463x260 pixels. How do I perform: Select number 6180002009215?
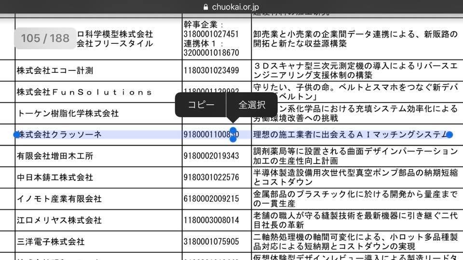point(211,199)
